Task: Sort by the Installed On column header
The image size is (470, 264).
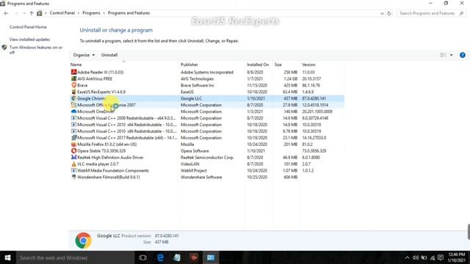Action: coord(258,65)
